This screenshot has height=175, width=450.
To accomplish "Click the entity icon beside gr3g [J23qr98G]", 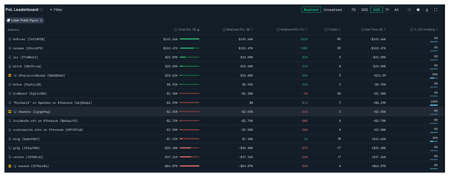I will [10, 148].
